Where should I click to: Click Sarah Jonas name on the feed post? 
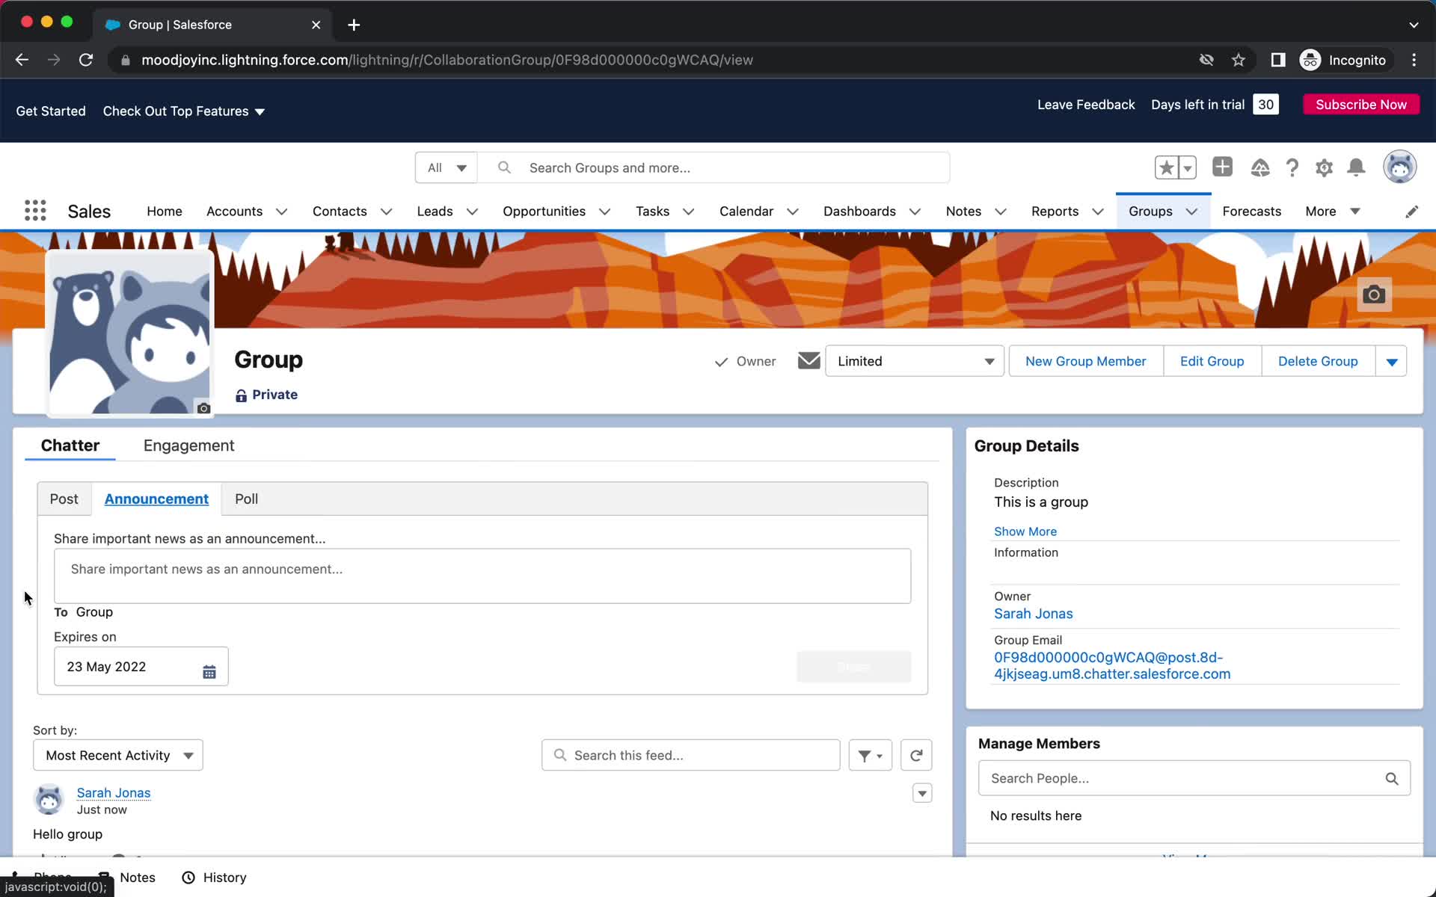[114, 792]
